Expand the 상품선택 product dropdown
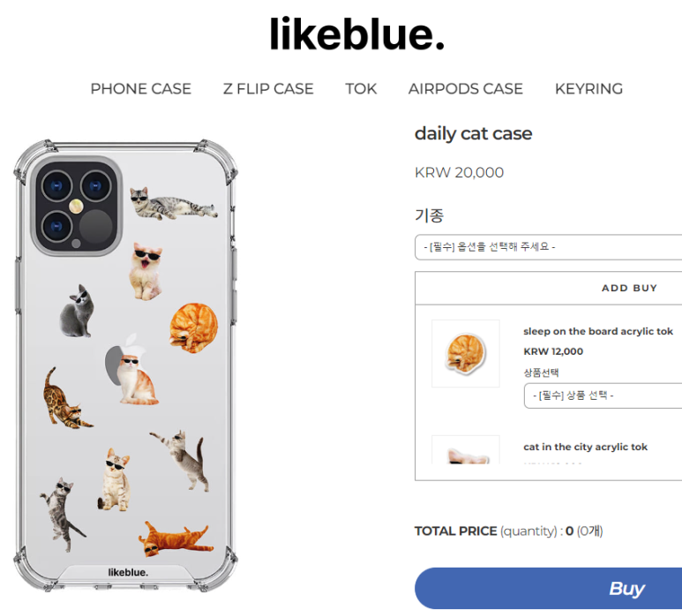This screenshot has height=610, width=682. [603, 395]
